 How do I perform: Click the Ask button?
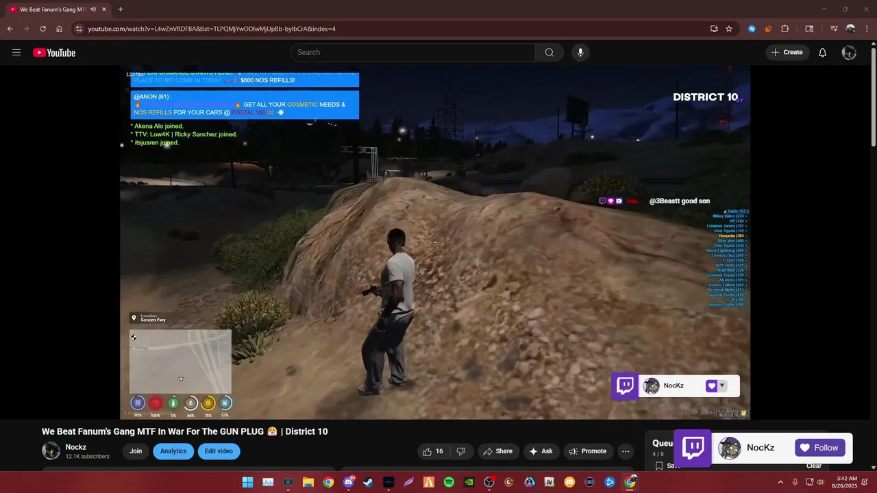pyautogui.click(x=541, y=451)
